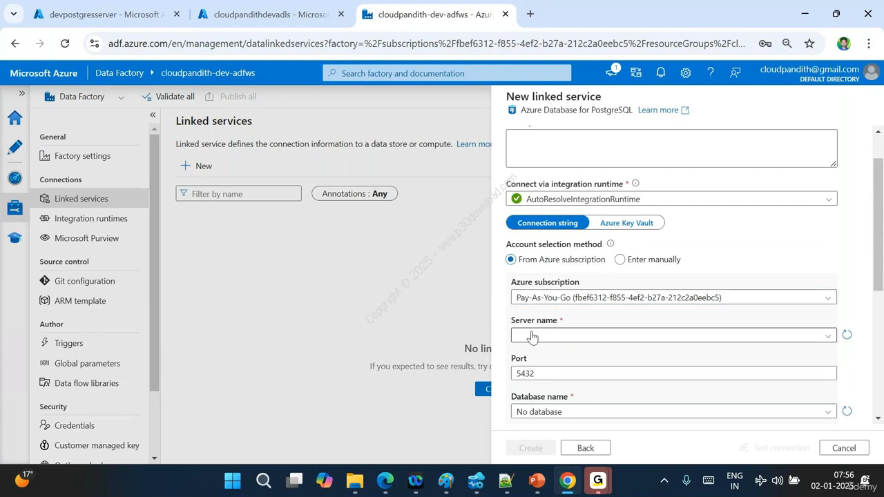Open Windows Start menu

click(x=233, y=480)
